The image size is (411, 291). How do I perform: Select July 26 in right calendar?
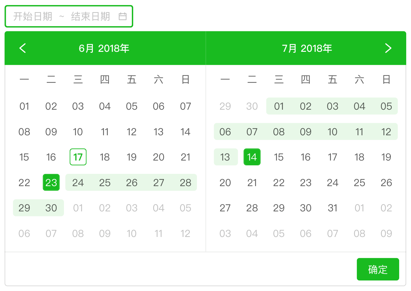386,183
